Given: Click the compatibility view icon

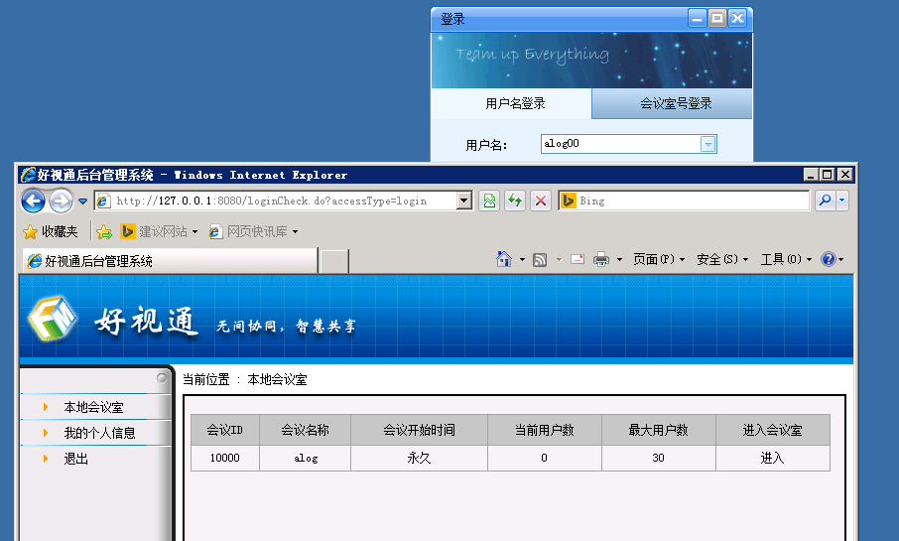Looking at the screenshot, I should [489, 201].
